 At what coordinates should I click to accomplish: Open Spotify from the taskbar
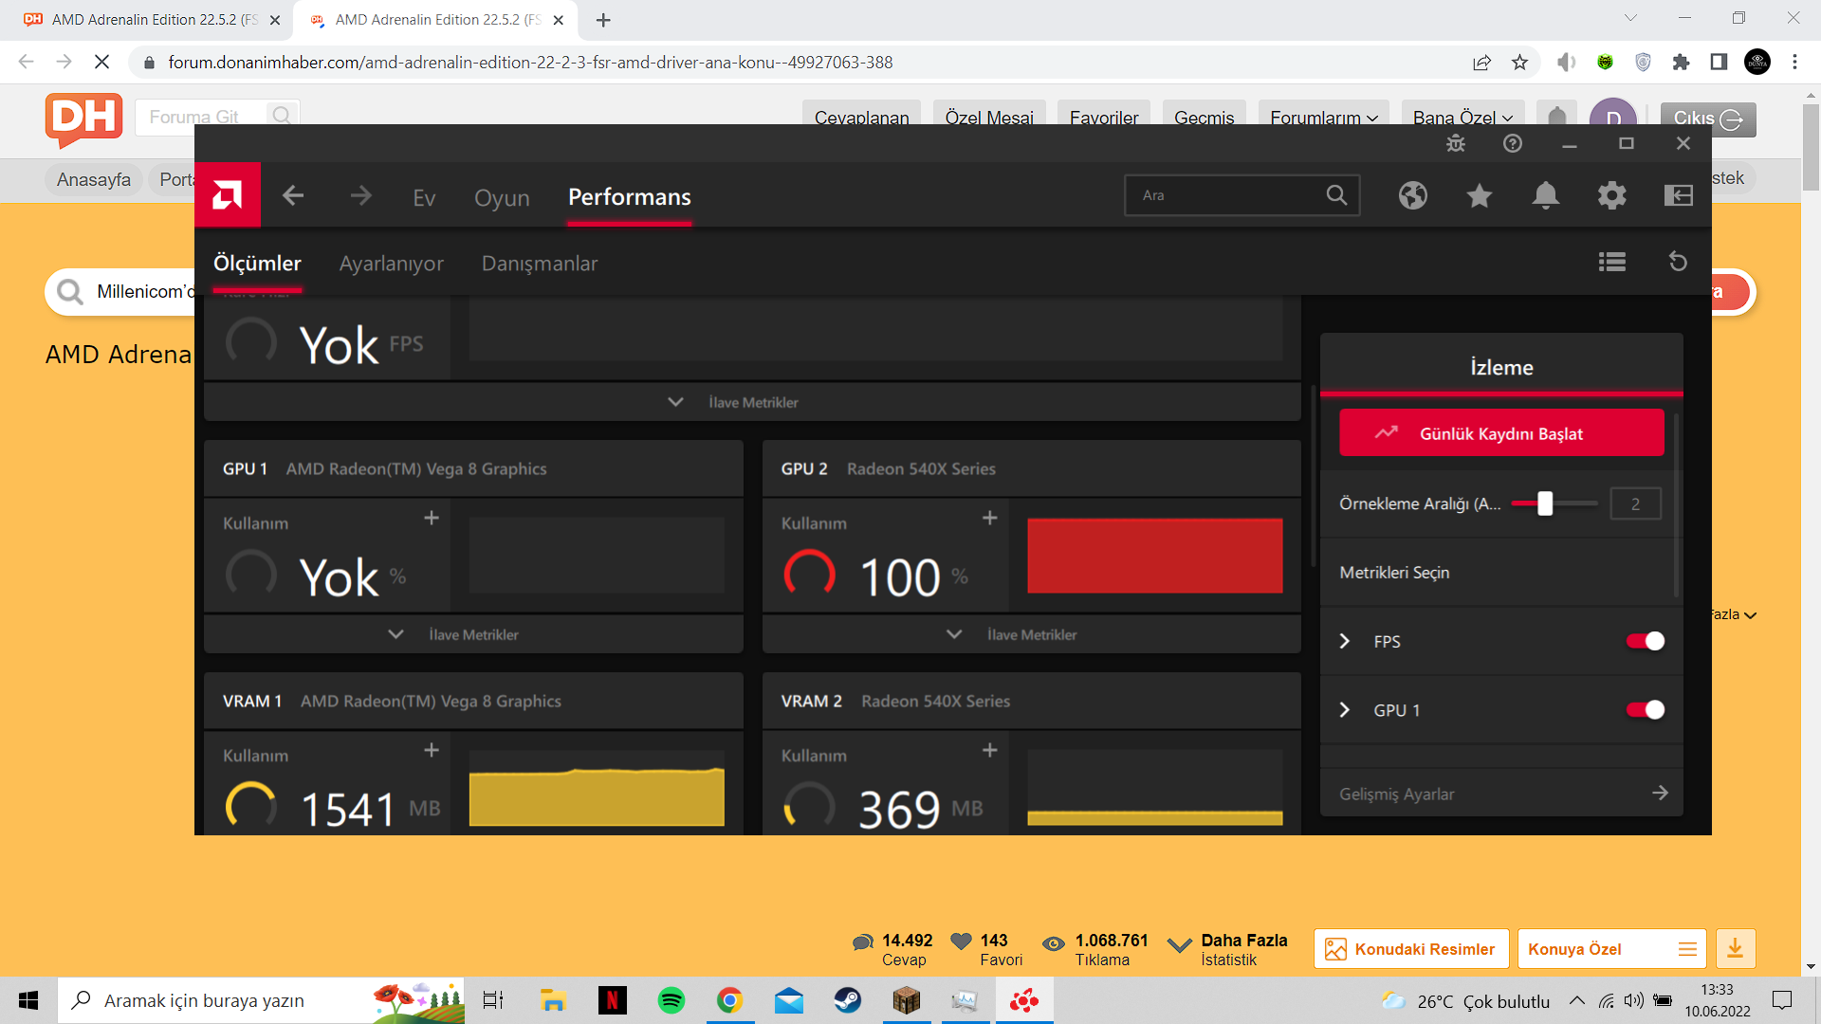pos(671,1000)
